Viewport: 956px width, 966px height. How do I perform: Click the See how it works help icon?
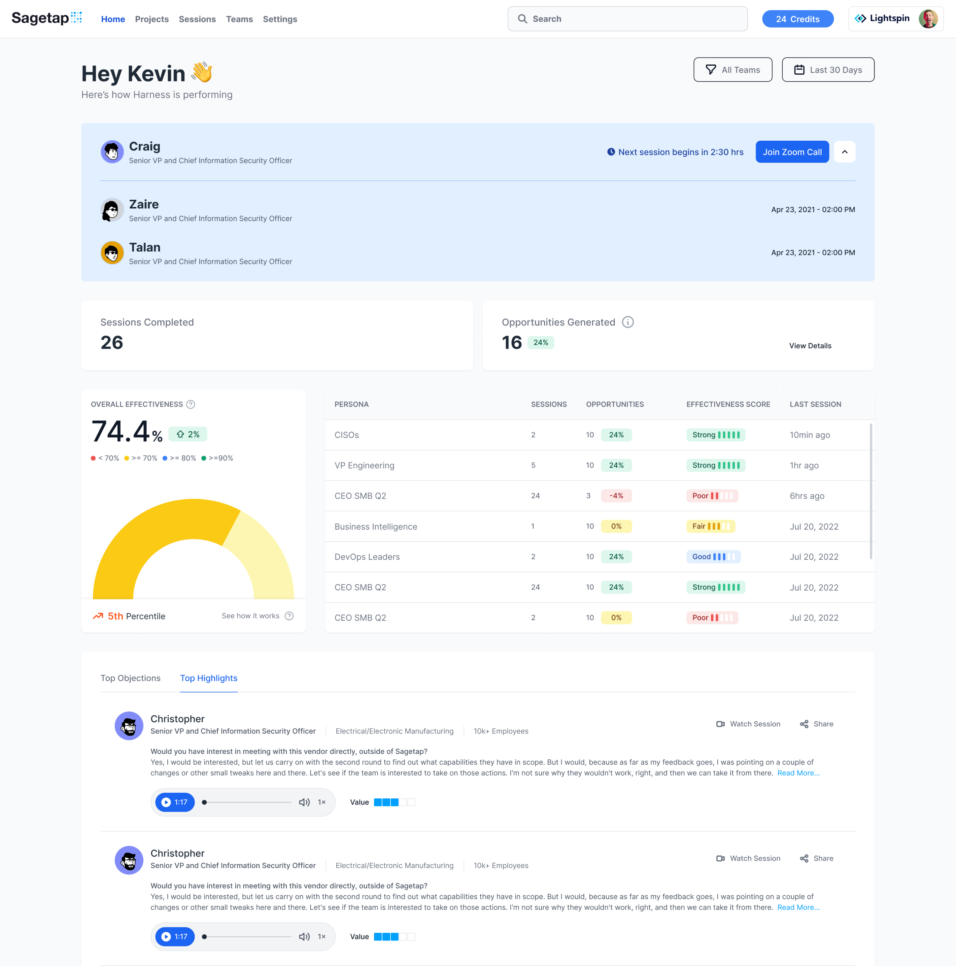coord(289,616)
